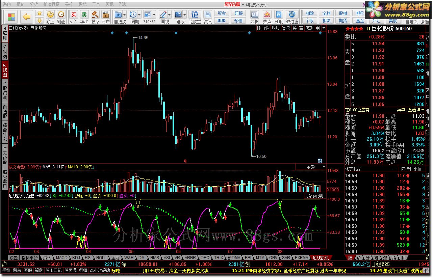Image resolution: width=433 pixels, height=278 pixels.
Task: Click the 研报 toolbar button
Action: [238, 13]
